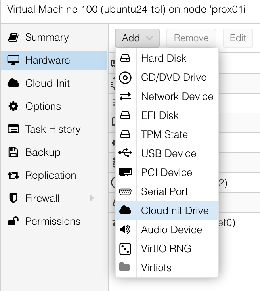Click the Serial Port connector icon
Screen dimensions: 260x291
point(125,192)
